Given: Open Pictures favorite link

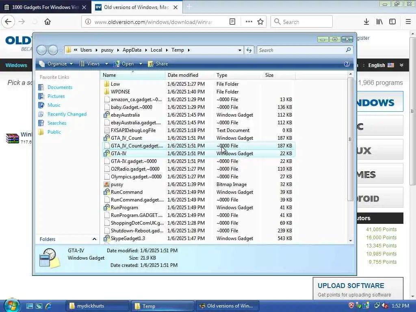Looking at the screenshot, I should (56, 96).
